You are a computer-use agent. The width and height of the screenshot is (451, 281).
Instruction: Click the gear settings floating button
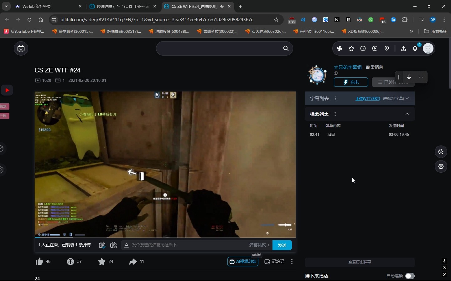coord(441,166)
